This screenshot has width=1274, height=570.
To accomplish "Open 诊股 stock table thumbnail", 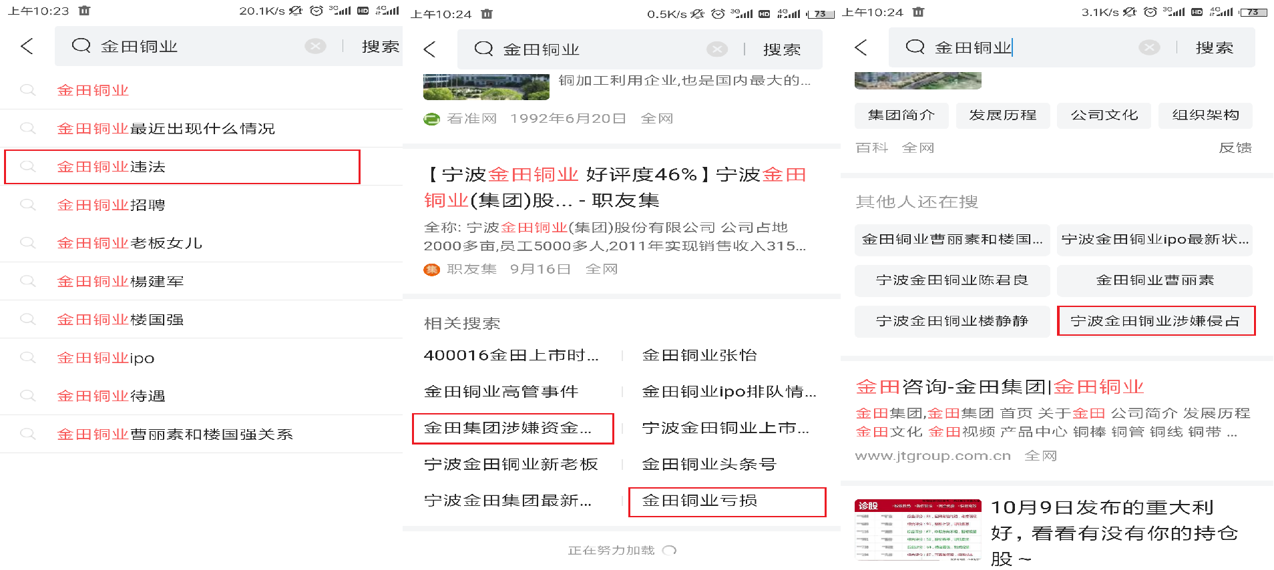I will pos(918,529).
